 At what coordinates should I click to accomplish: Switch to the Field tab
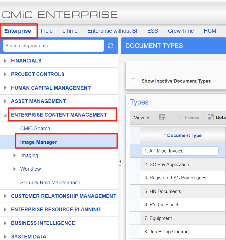tap(47, 31)
